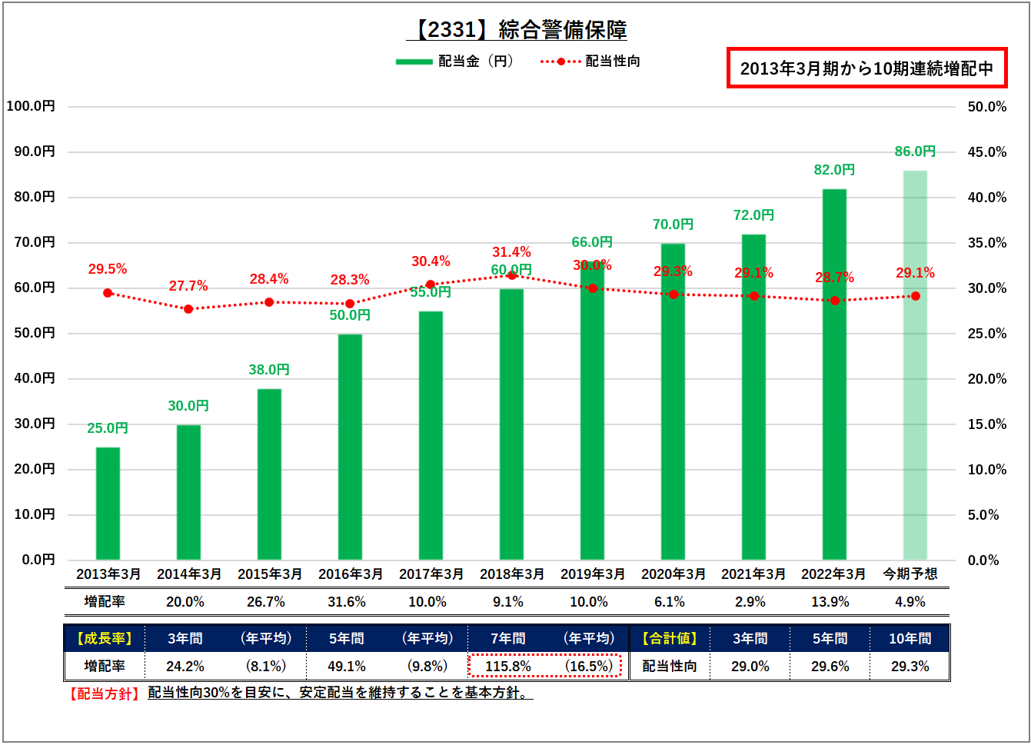Click the (9.8%) annual average cell
The height and width of the screenshot is (745, 1031).
click(427, 667)
